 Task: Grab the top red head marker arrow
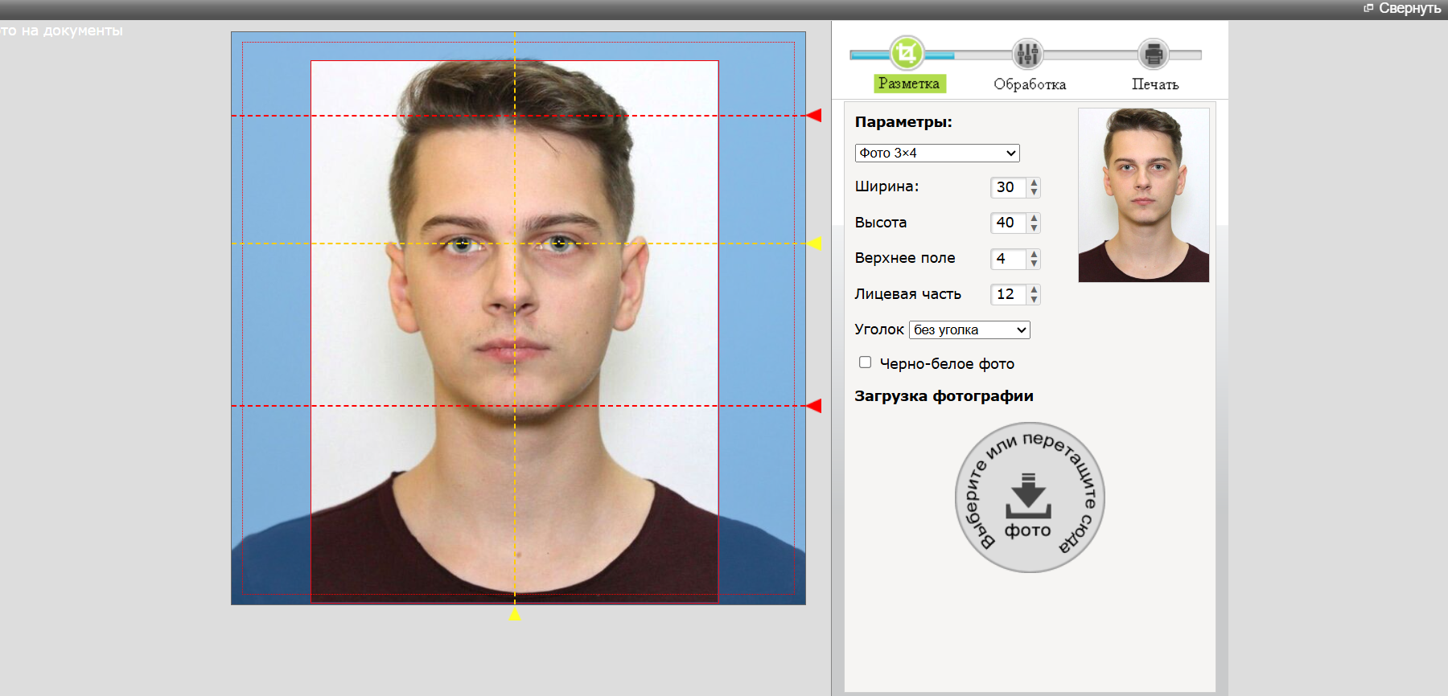pyautogui.click(x=814, y=116)
